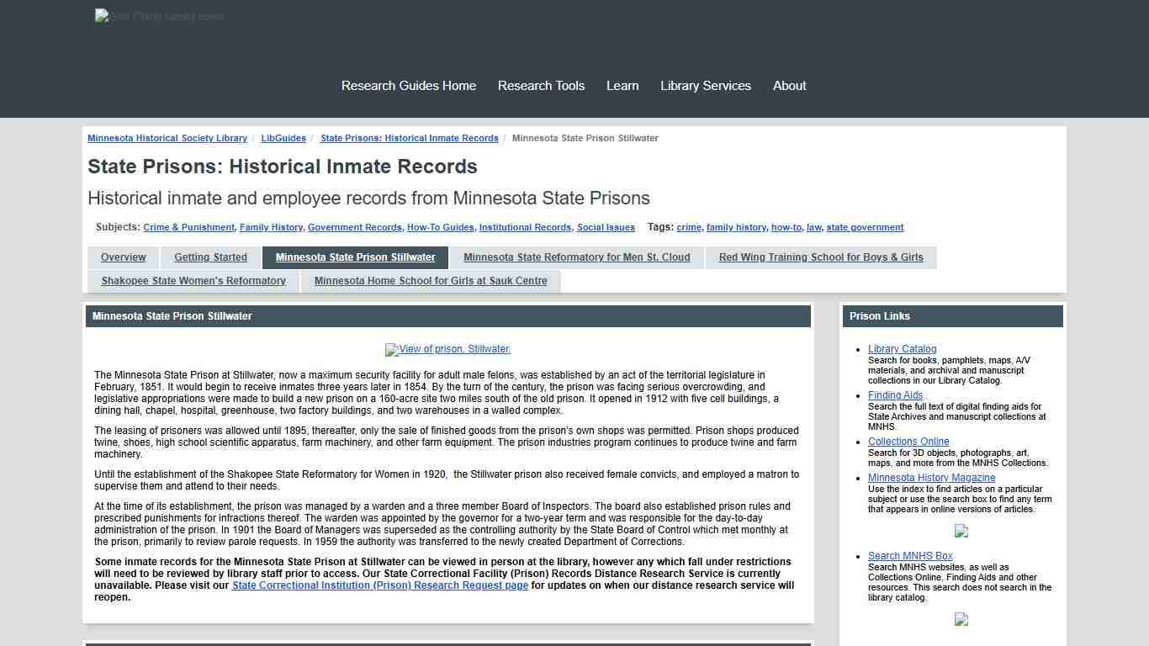The image size is (1149, 646).
Task: Select Research Tools from the top menu
Action: tap(541, 85)
